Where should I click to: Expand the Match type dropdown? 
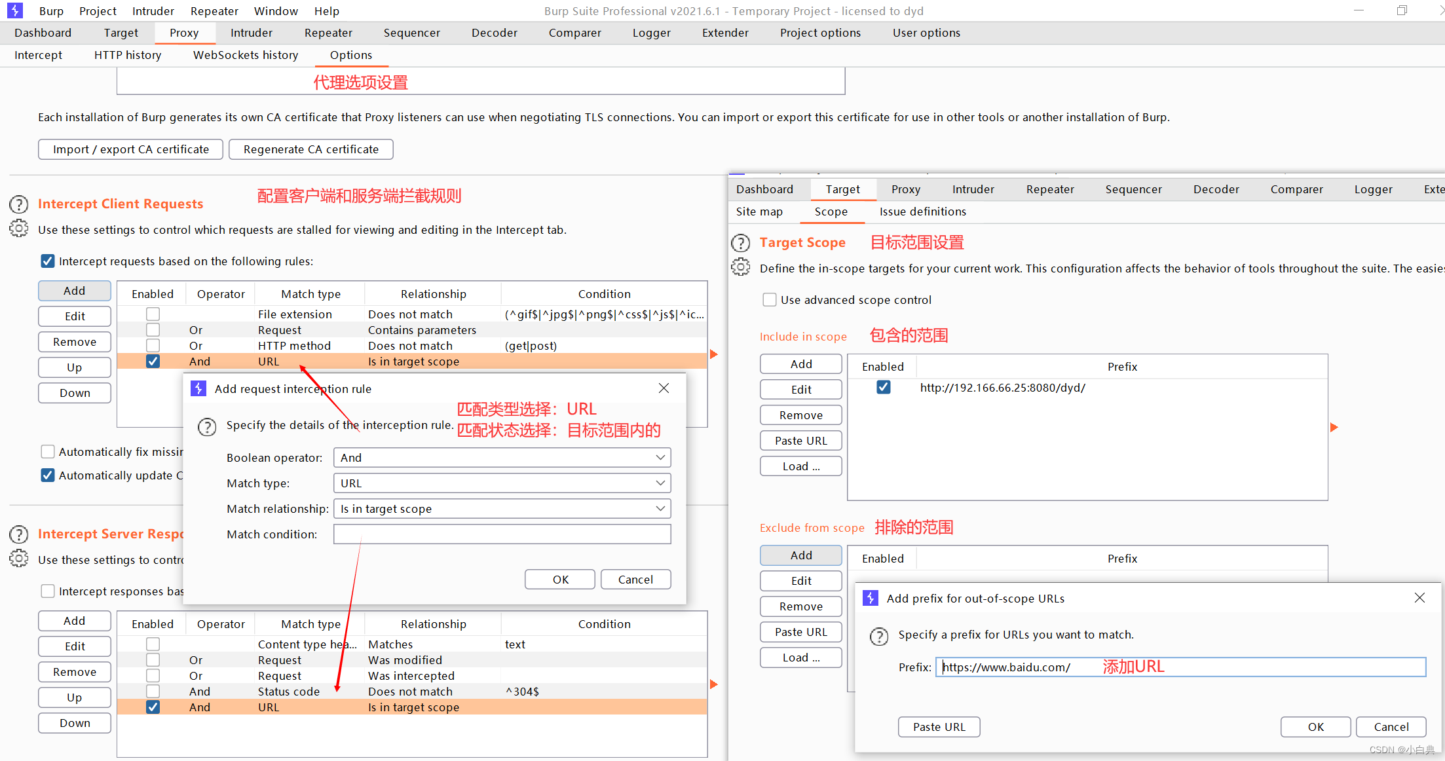tap(502, 483)
